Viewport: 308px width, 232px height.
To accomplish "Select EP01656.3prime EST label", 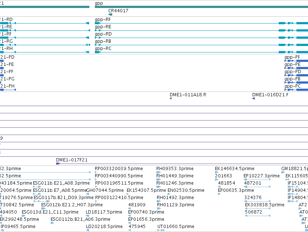I will click(x=146, y=219).
